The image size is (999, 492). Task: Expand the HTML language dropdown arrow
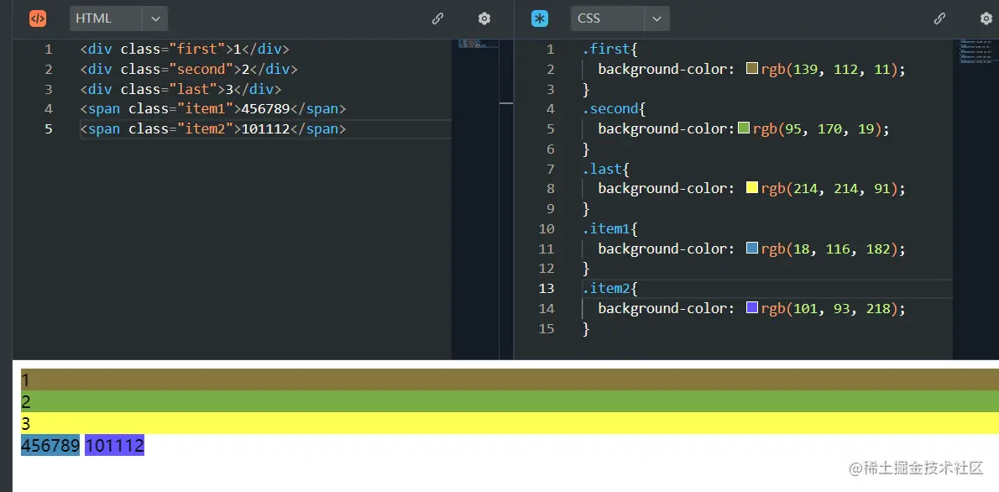click(x=155, y=18)
